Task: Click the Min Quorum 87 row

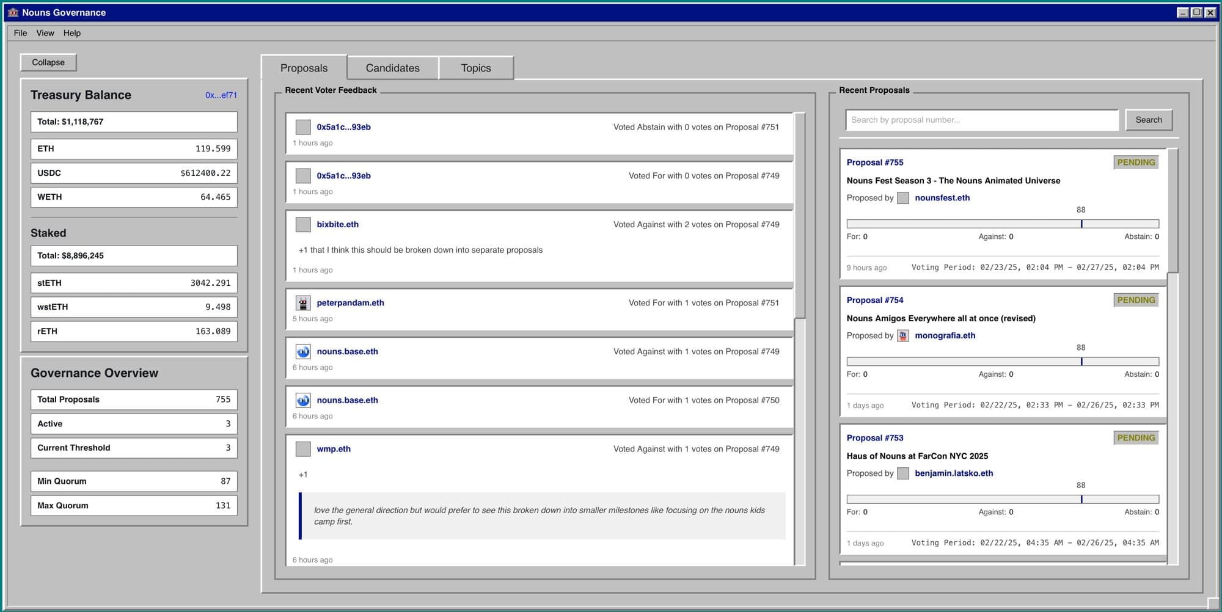Action: (x=134, y=481)
